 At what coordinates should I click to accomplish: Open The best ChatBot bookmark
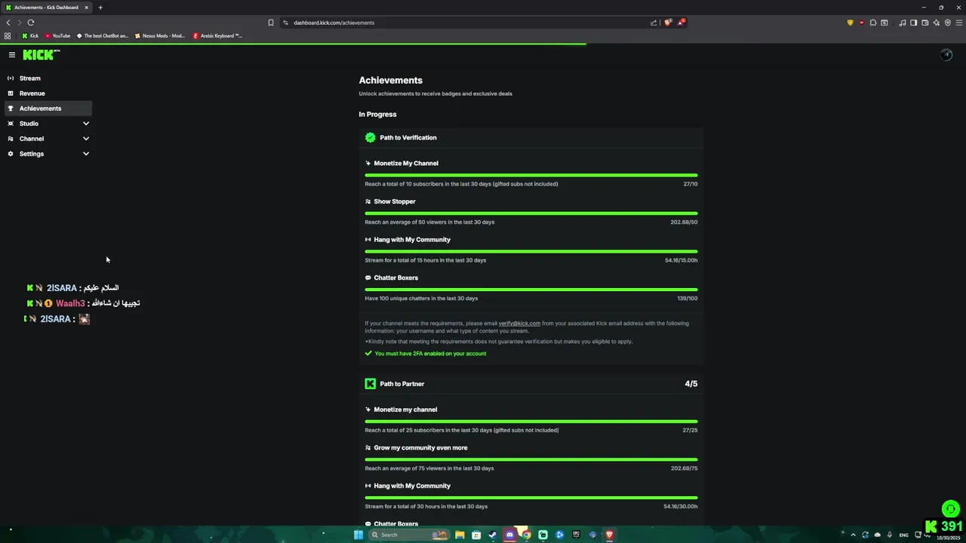click(x=103, y=35)
